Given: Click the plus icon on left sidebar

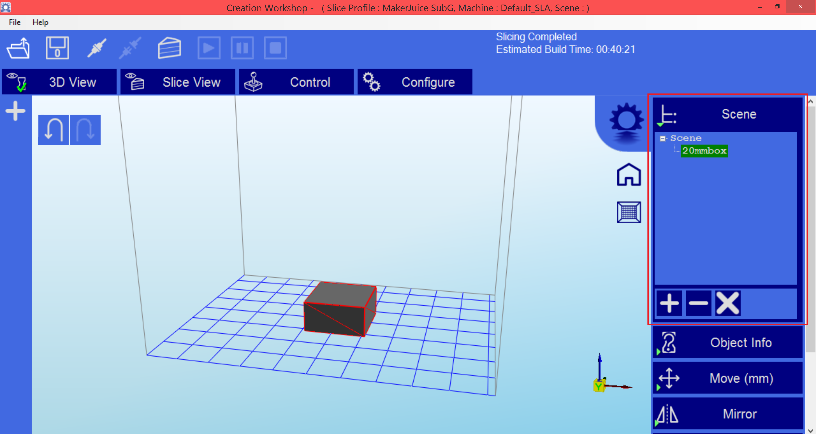Looking at the screenshot, I should (15, 111).
